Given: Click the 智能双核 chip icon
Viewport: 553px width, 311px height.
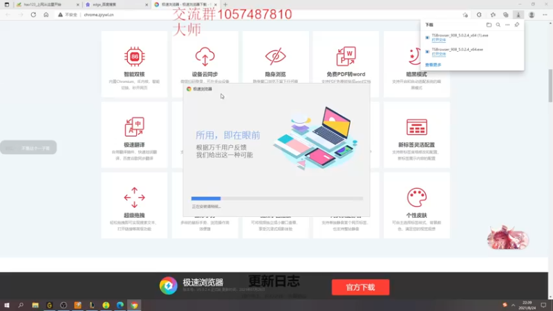Looking at the screenshot, I should (x=134, y=57).
